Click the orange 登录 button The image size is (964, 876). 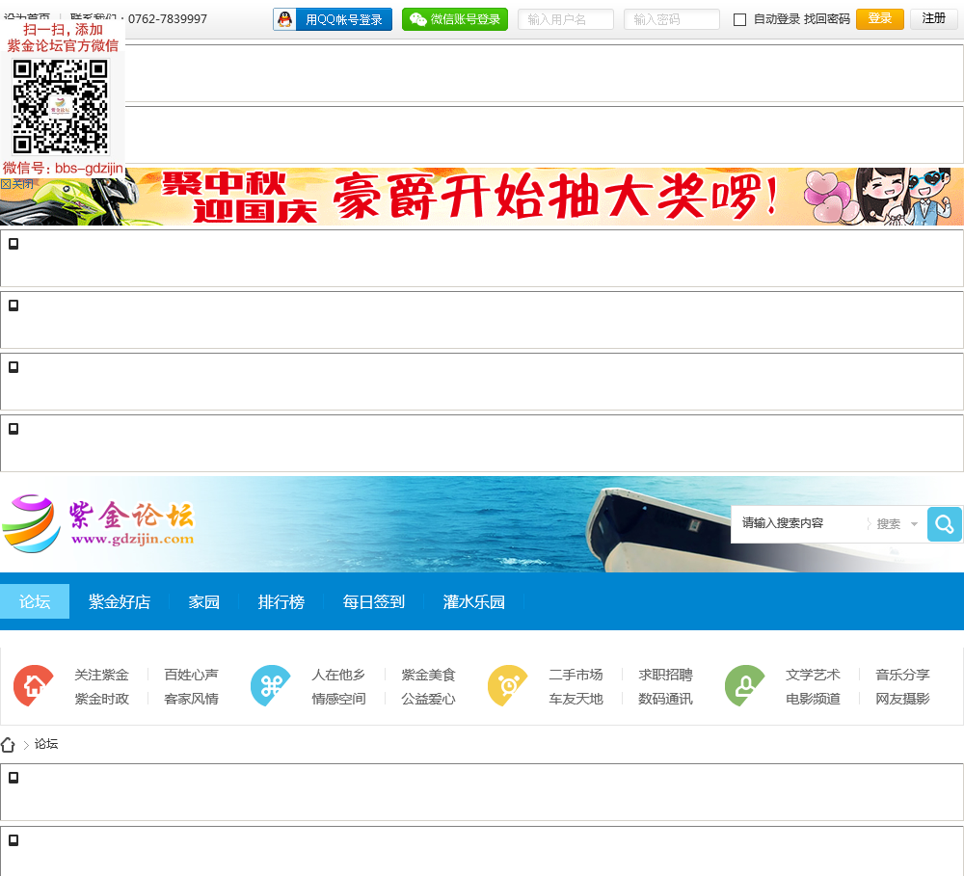(x=880, y=19)
